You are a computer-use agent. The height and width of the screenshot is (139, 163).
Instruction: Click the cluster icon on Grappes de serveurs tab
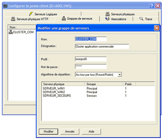pyautogui.click(x=64, y=18)
